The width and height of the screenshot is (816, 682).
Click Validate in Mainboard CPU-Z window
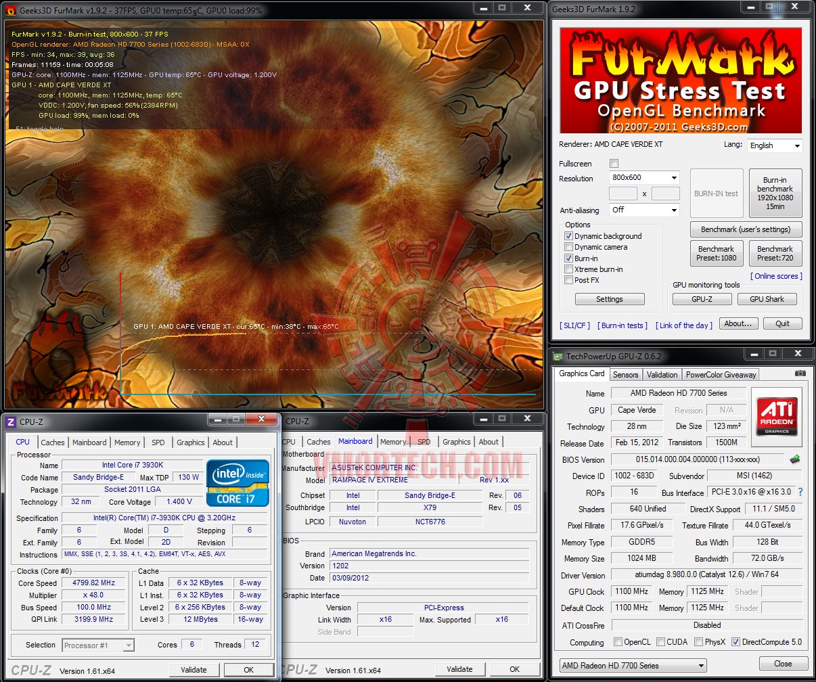(459, 669)
